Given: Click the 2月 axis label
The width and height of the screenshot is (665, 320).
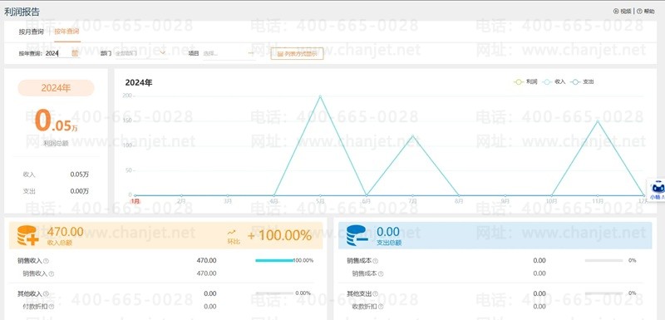Looking at the screenshot, I should [181, 201].
